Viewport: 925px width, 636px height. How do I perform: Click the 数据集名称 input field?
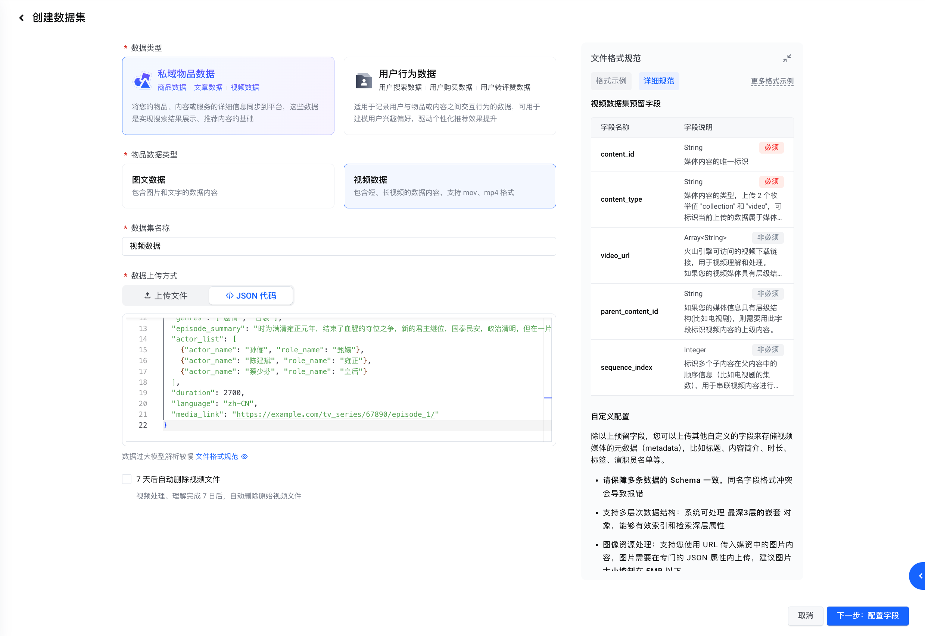[x=339, y=246]
